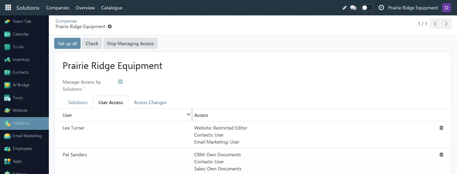Open Website app in sidebar
Viewport: 457px width, 174px height.
tap(24, 110)
